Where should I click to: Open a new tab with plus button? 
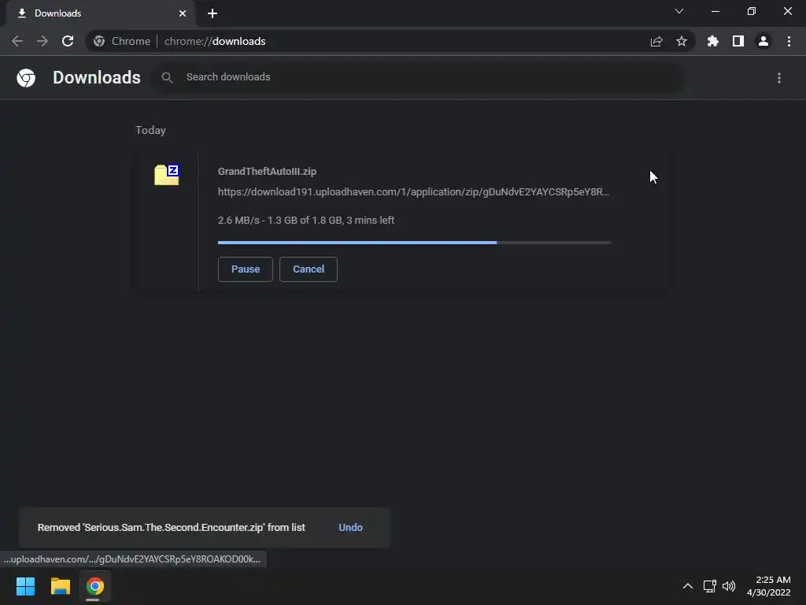(213, 13)
